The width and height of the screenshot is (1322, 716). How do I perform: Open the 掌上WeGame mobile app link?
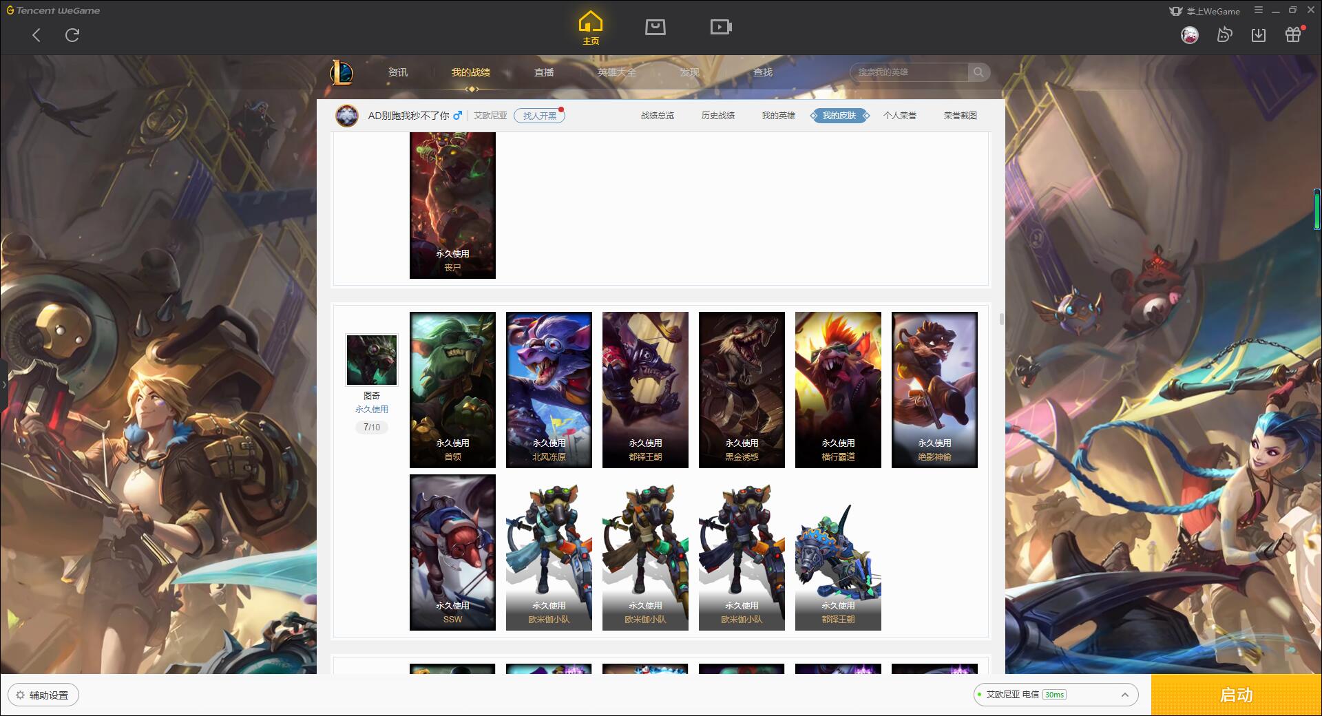1204,11
